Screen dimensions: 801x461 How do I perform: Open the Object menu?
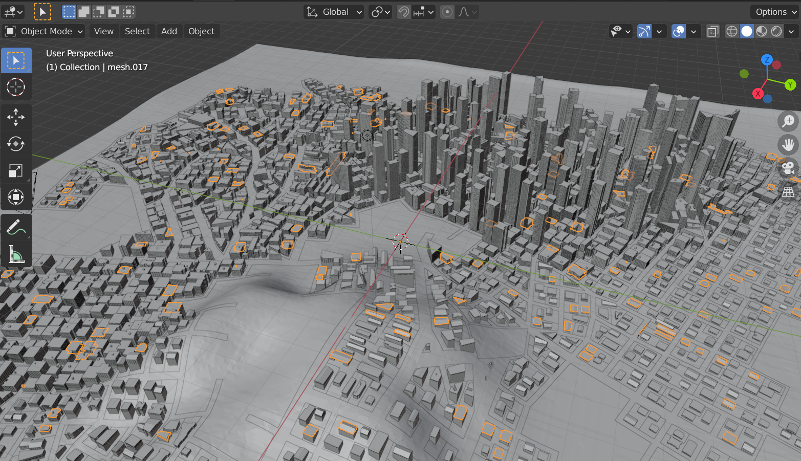[201, 31]
